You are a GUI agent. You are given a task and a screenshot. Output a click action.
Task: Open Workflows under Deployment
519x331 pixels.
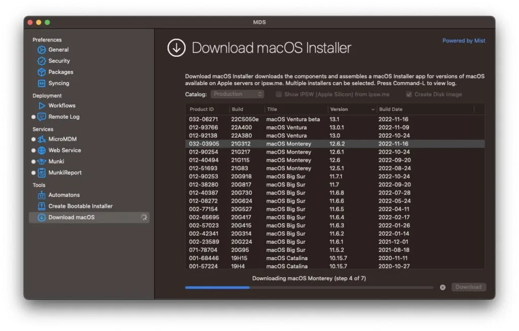(x=61, y=105)
